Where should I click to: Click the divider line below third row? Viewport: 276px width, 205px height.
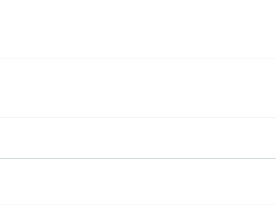pyautogui.click(x=138, y=158)
